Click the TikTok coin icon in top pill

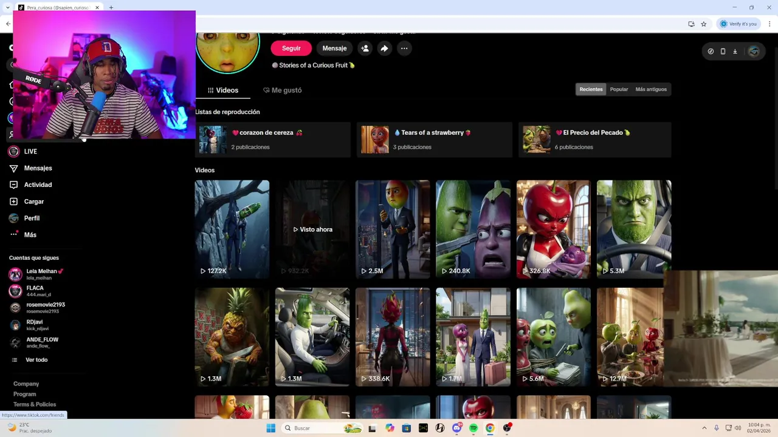pos(711,52)
